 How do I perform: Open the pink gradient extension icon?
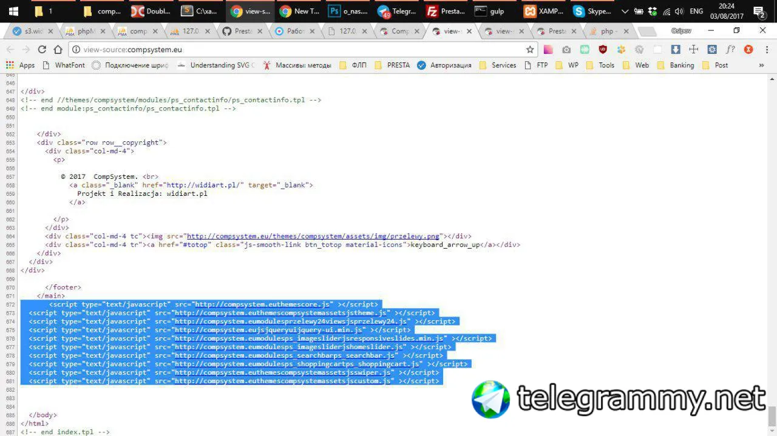click(548, 50)
